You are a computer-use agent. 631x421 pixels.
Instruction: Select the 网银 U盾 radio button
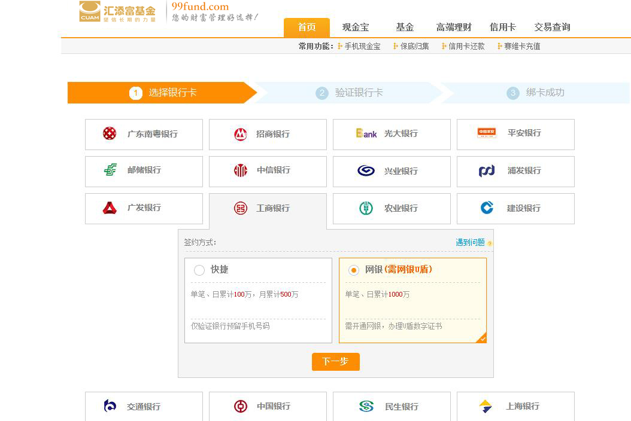354,270
